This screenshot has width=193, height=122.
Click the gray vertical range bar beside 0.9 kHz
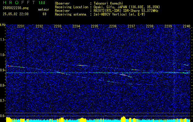(x=6, y=70)
